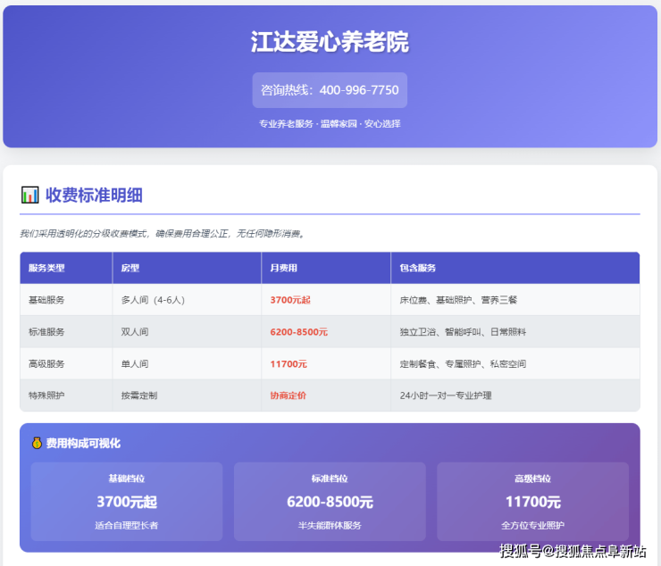The image size is (661, 566).
Task: Click the 咨询热线 400-996-7750 button
Action: pos(330,90)
